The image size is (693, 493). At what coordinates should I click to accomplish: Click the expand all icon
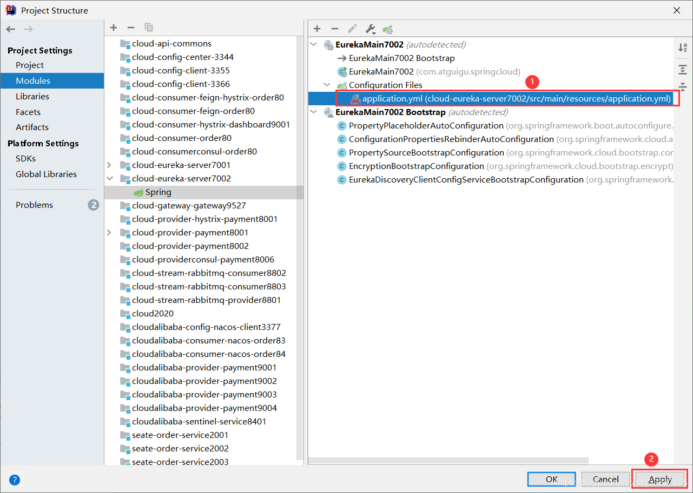point(683,69)
